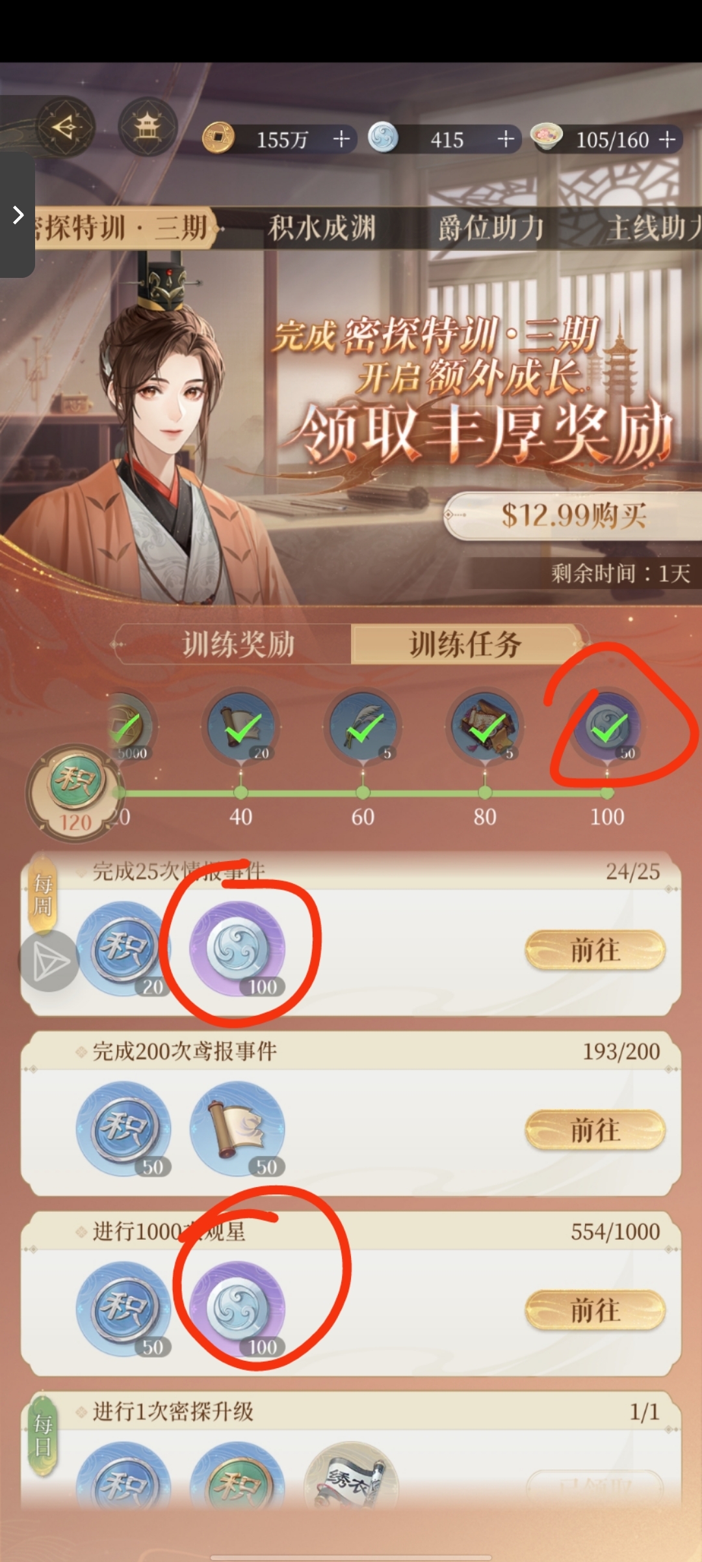702x1562 pixels.
Task: Select the checked 60-point feather reward
Action: [x=363, y=727]
